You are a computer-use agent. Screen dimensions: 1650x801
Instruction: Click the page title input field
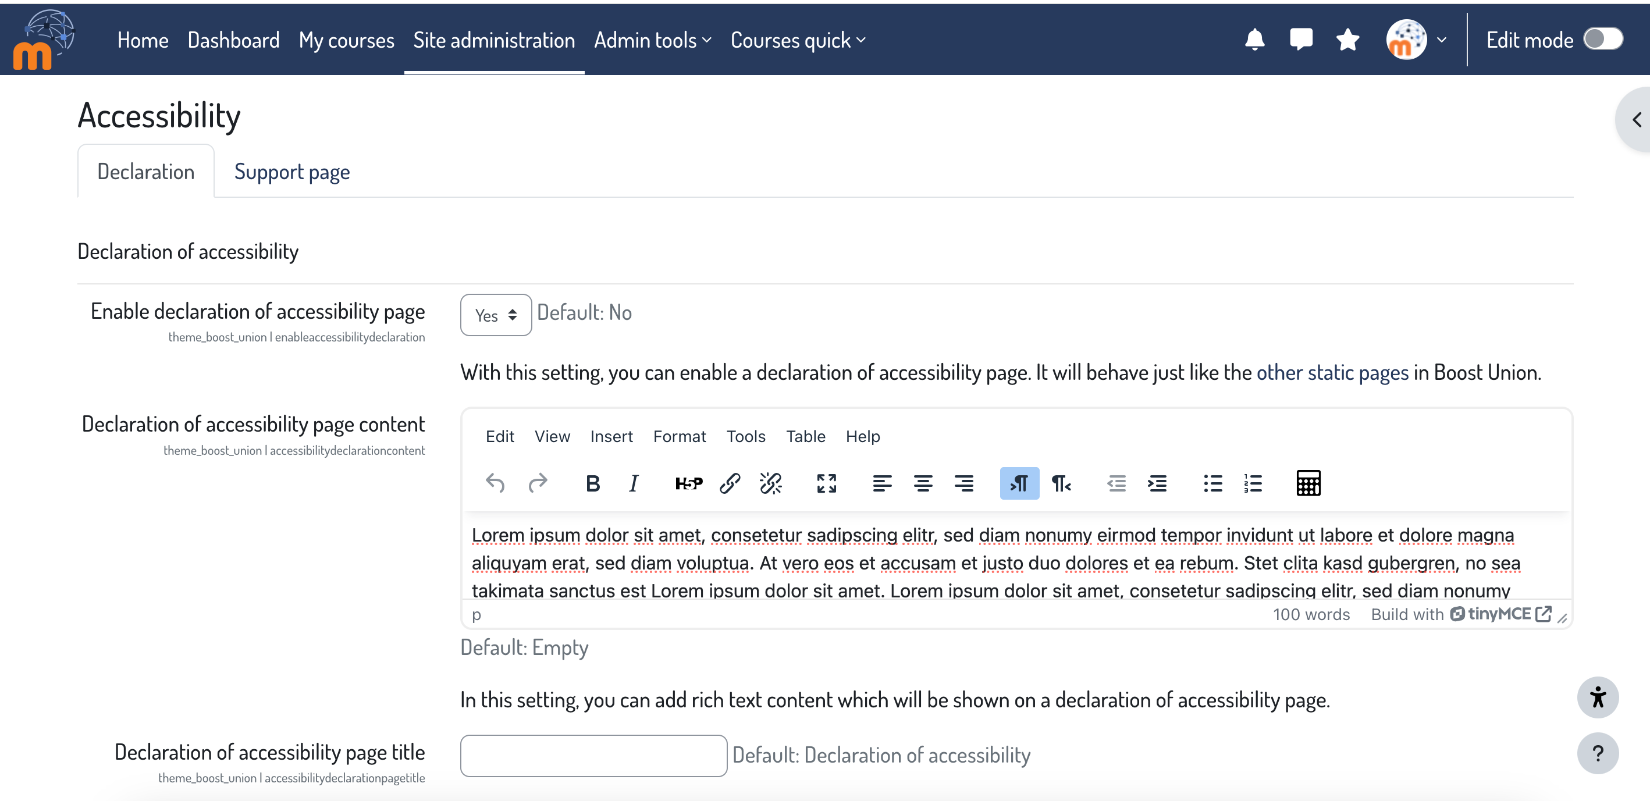coord(594,756)
